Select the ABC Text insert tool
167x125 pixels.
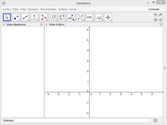[x=90, y=17]
